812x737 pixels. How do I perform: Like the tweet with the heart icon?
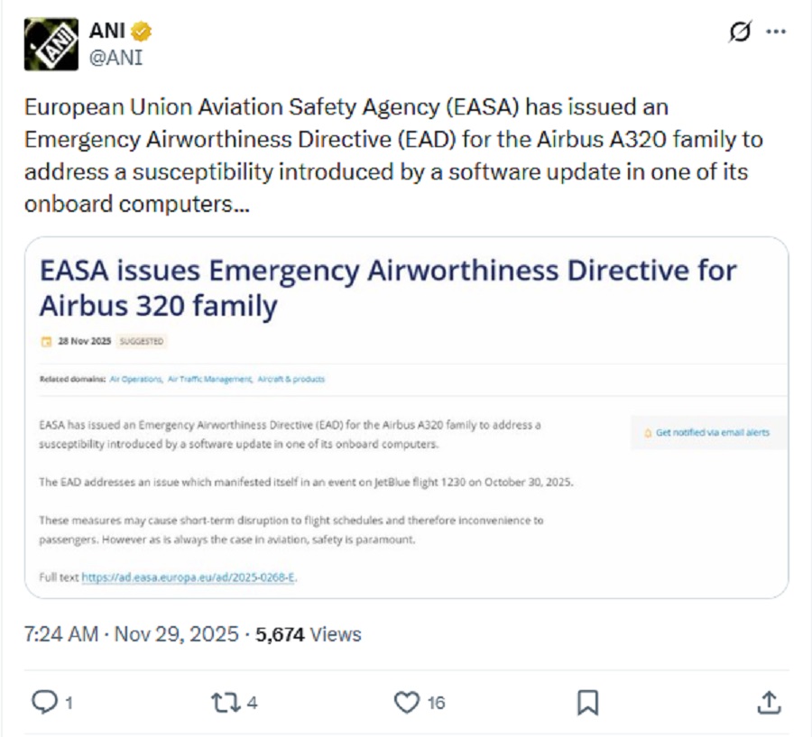(409, 701)
